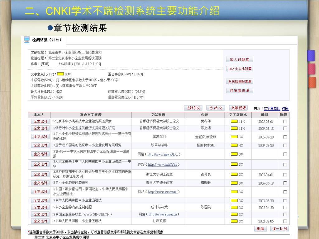Sort by 文字复制比 link
Screen dimensions: 319x239
point(272,109)
